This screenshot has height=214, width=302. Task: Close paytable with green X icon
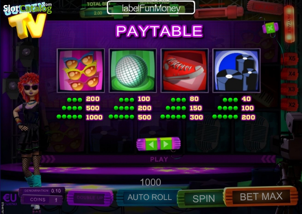[270, 28]
